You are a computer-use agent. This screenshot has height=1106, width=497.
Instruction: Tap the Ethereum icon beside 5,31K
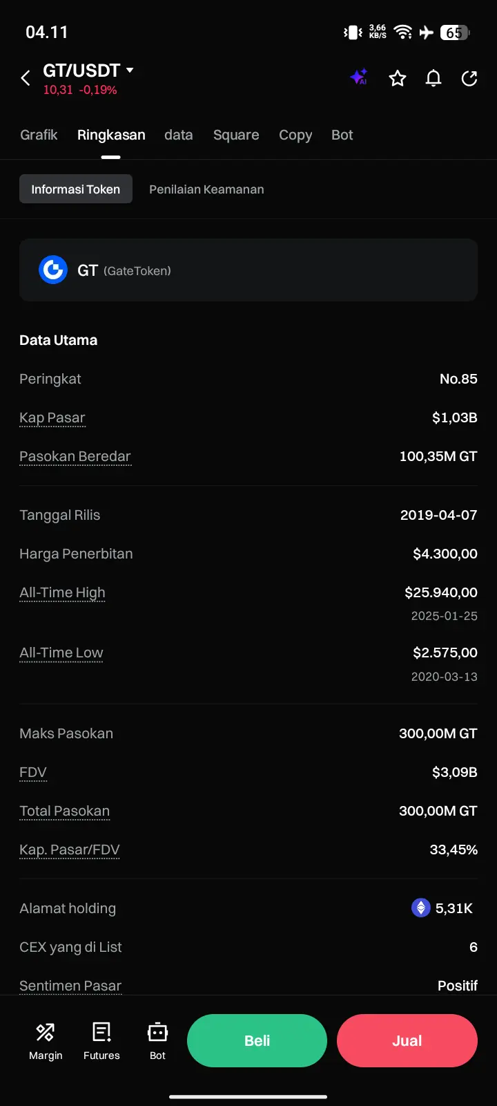[x=421, y=908]
